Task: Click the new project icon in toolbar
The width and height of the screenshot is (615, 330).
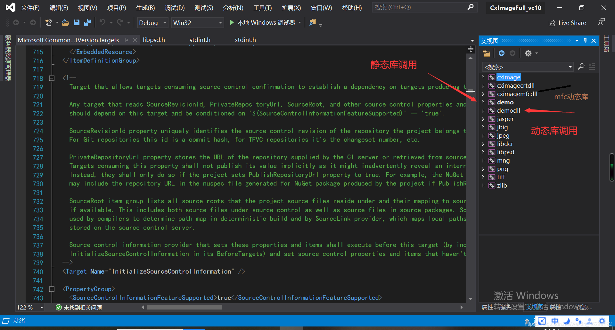Action: [x=48, y=22]
